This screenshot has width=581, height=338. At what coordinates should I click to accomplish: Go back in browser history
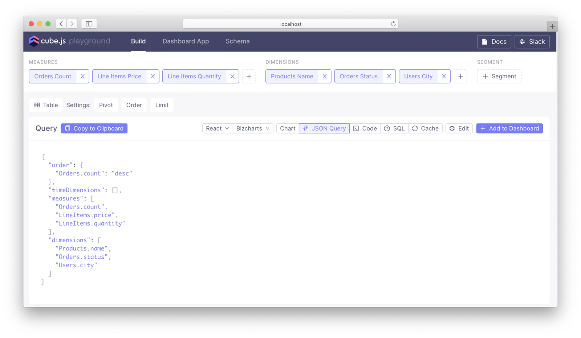[x=61, y=24]
